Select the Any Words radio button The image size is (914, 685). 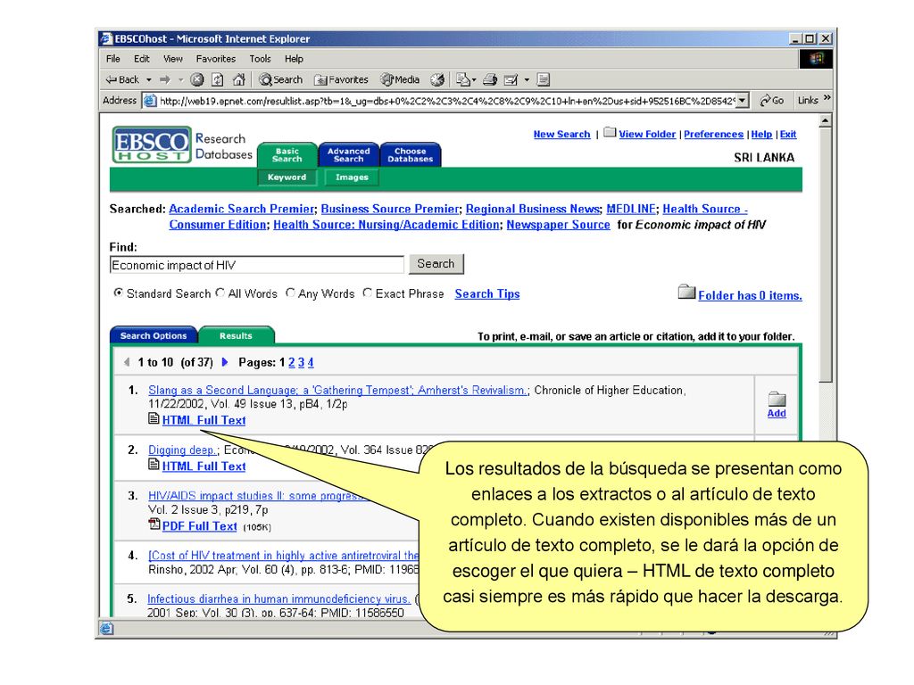[x=290, y=293]
